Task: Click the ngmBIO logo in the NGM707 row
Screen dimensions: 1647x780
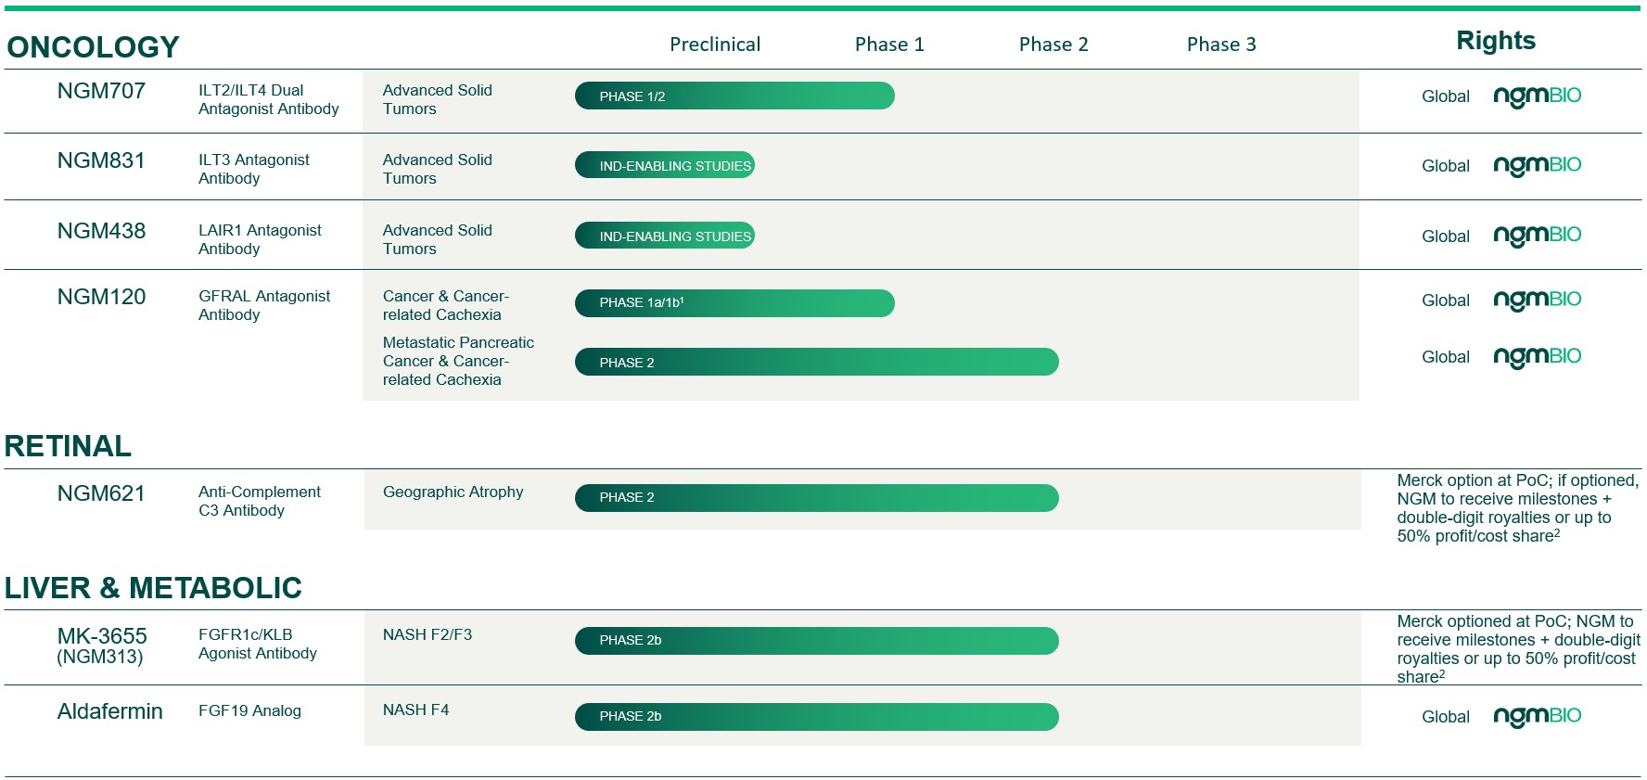Action: coord(1537,96)
